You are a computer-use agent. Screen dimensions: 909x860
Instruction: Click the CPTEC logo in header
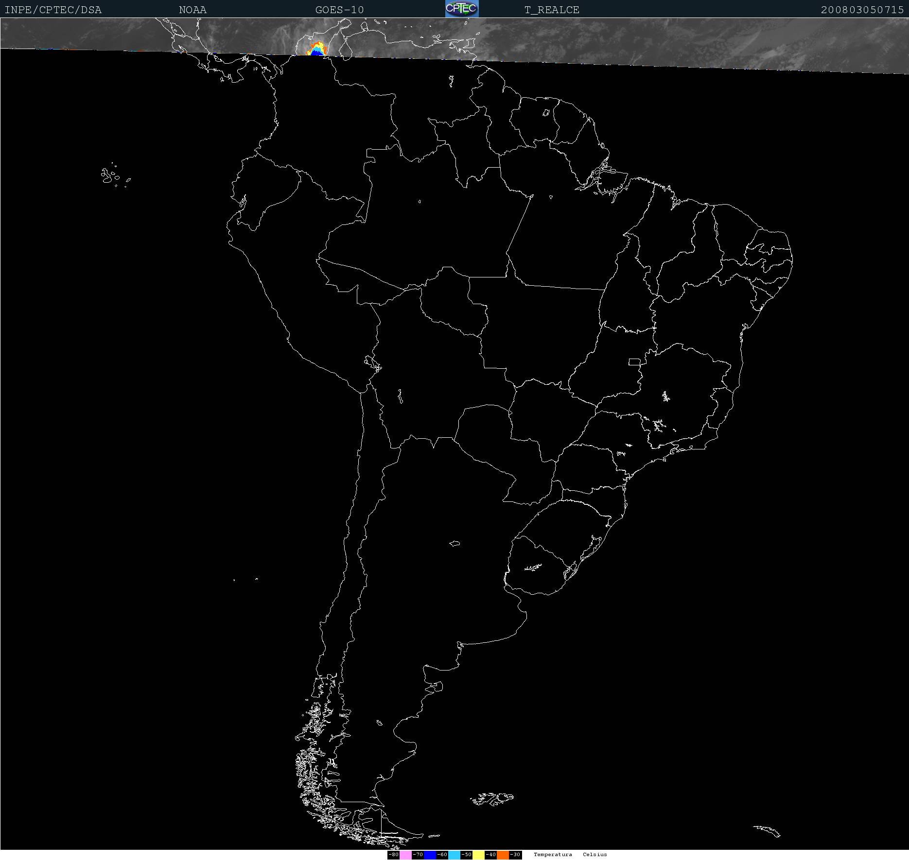[462, 9]
